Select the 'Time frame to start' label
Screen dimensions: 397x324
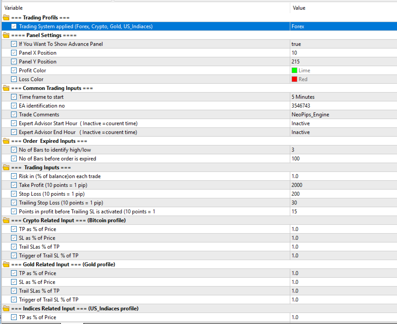pyautogui.click(x=41, y=97)
